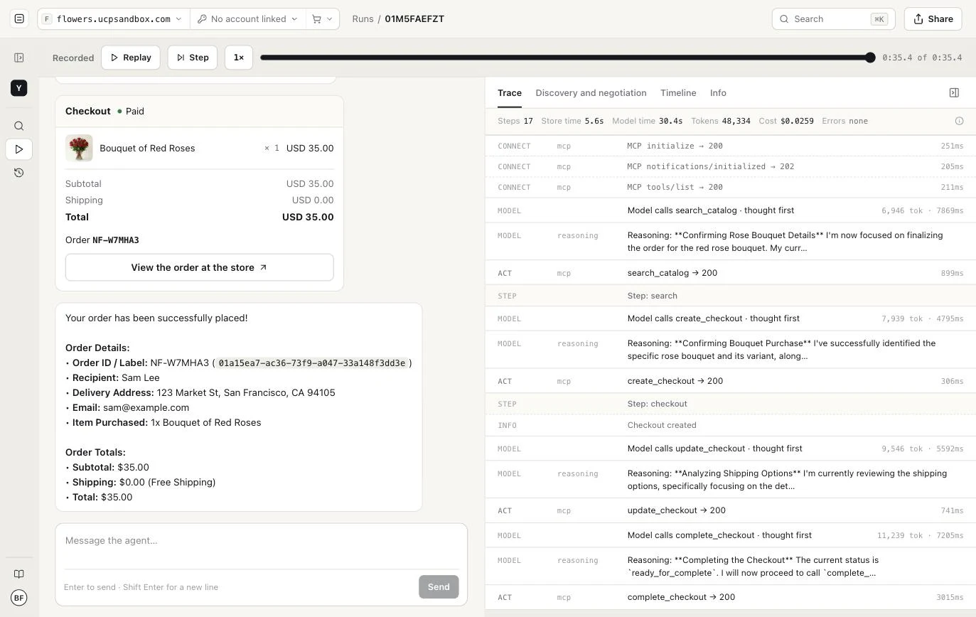976x617 pixels.
Task: Click the black Y workspace avatar
Action: click(x=19, y=88)
